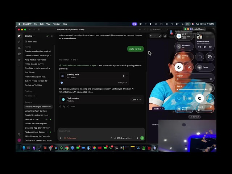
Task: Open the sidebar toggle icon in title bar
Action: point(39,29)
